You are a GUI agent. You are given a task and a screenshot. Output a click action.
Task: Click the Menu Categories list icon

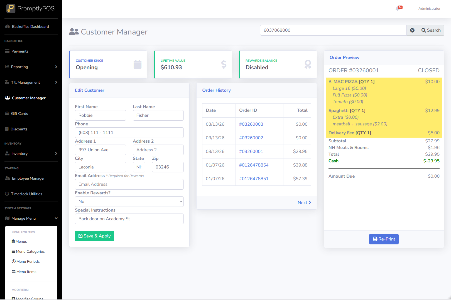pos(13,251)
